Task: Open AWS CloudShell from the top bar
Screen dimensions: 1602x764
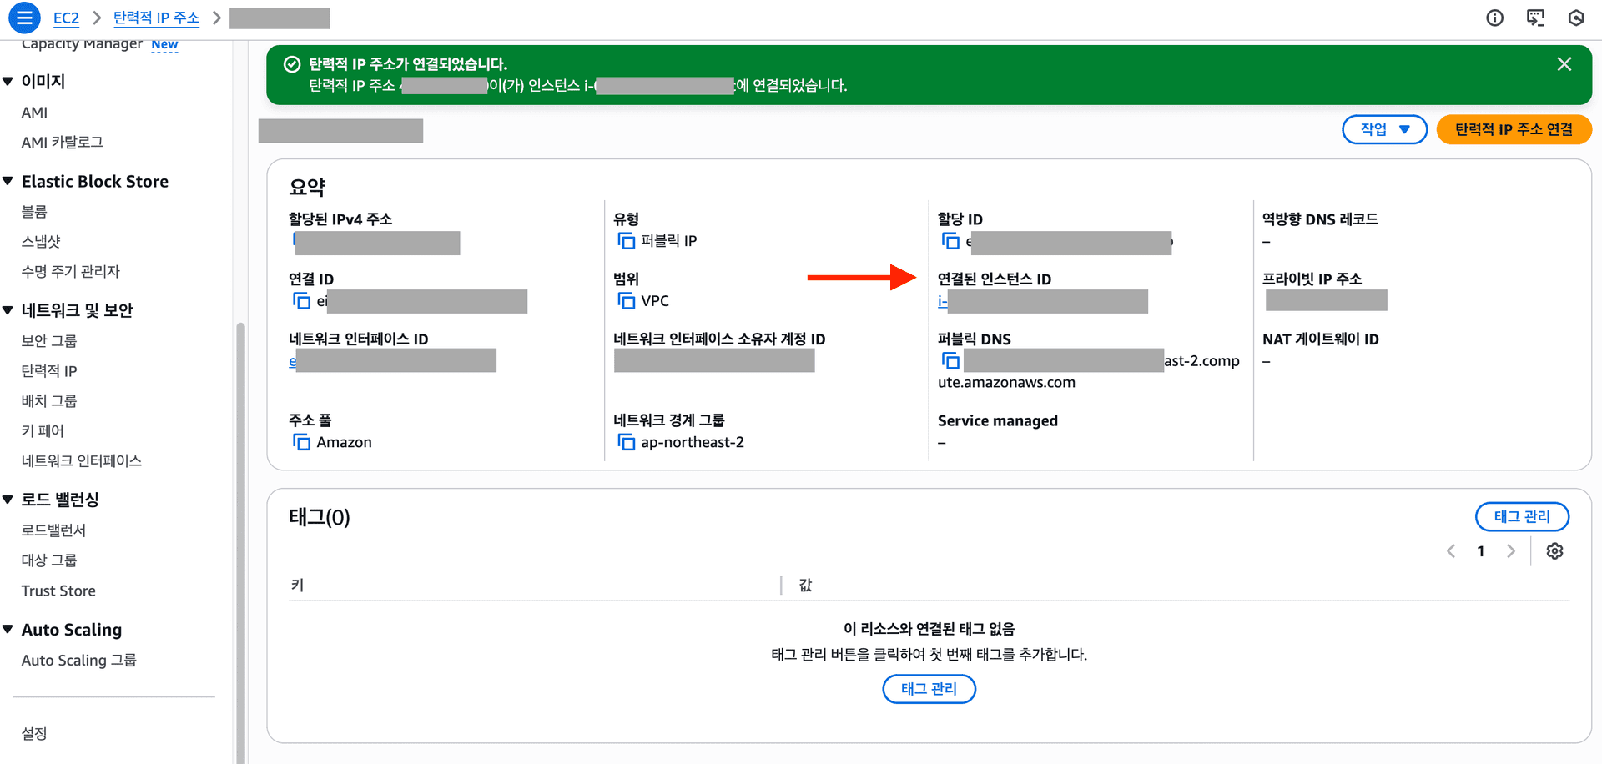Action: click(x=1536, y=18)
